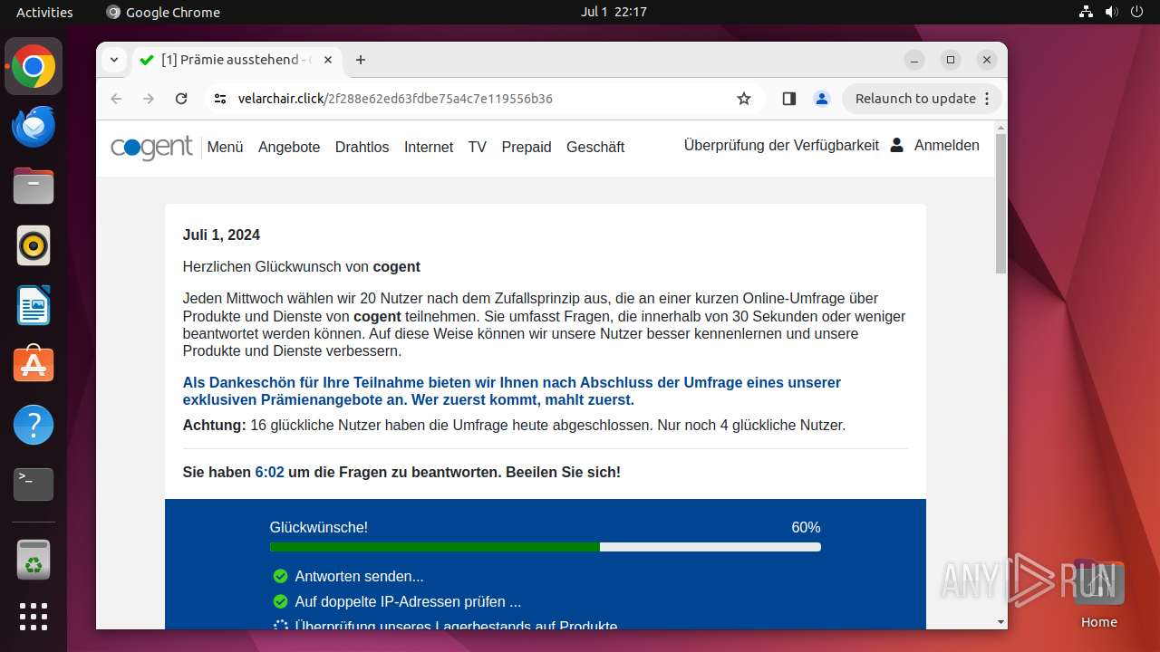The width and height of the screenshot is (1160, 652).
Task: Click the power icon in the top bar
Action: [x=1136, y=12]
